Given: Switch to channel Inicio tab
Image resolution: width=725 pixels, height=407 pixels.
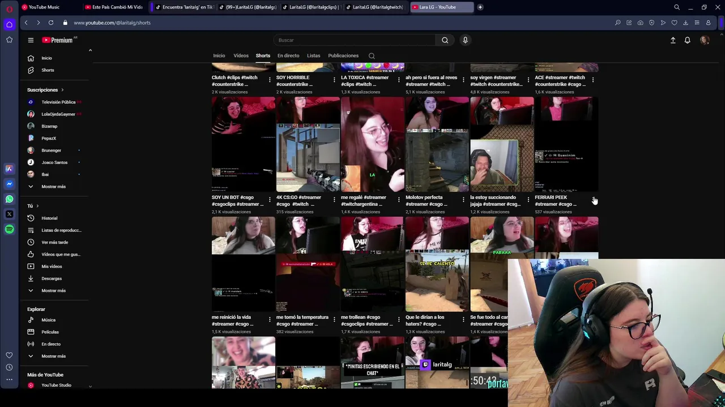Looking at the screenshot, I should pyautogui.click(x=219, y=56).
